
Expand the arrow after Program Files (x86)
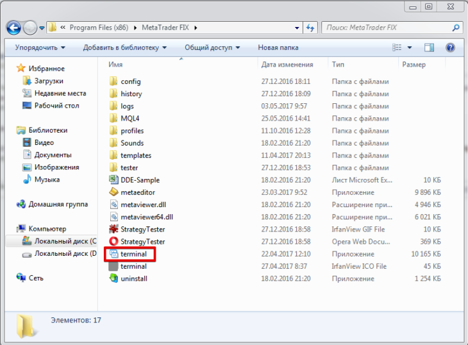pos(135,28)
